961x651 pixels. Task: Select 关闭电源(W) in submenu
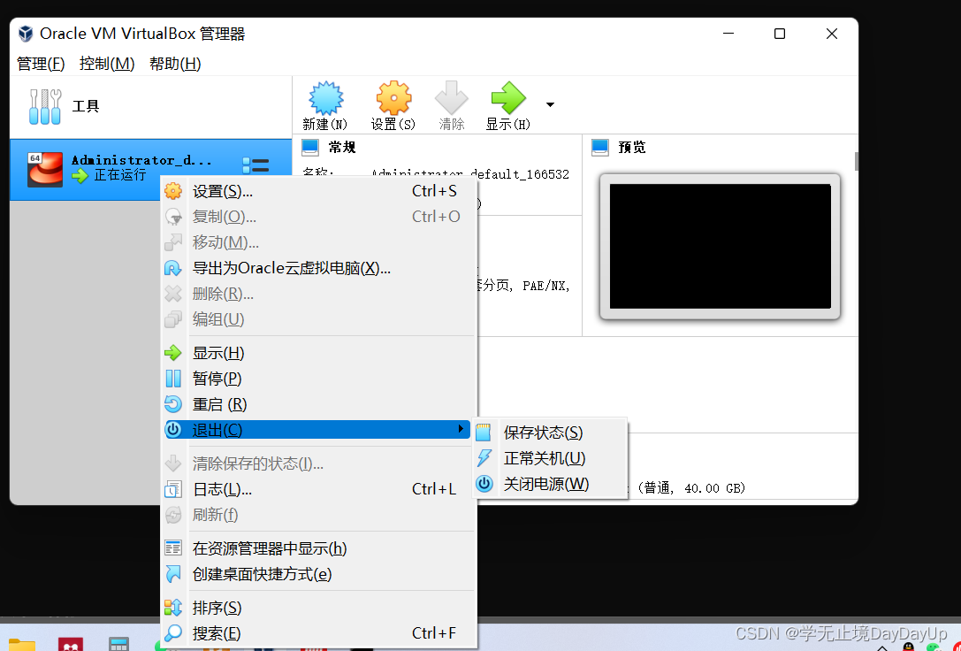[x=550, y=484]
